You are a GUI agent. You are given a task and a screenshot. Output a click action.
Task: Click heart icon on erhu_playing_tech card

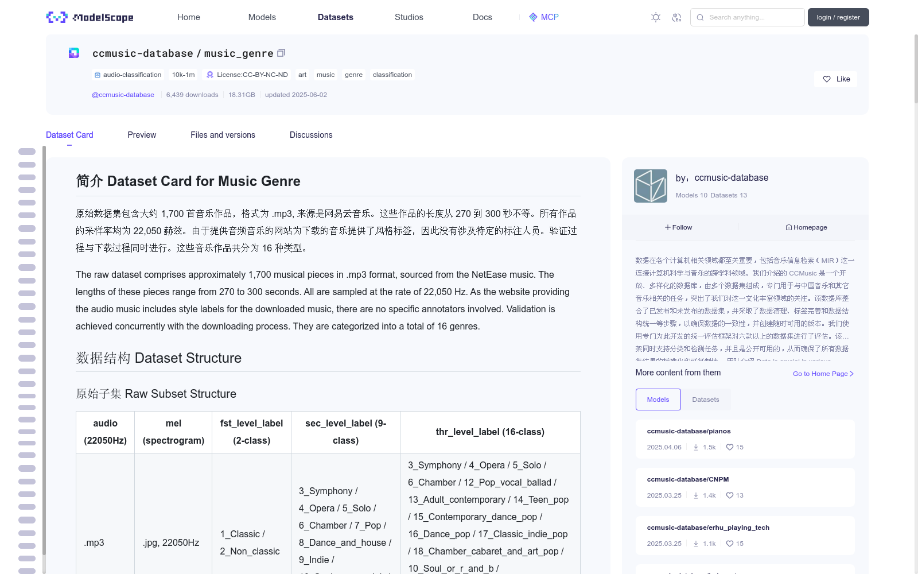(x=730, y=544)
